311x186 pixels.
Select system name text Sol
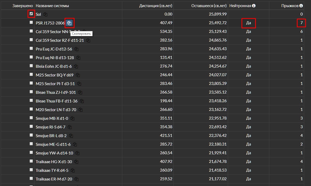pyautogui.click(x=38, y=14)
